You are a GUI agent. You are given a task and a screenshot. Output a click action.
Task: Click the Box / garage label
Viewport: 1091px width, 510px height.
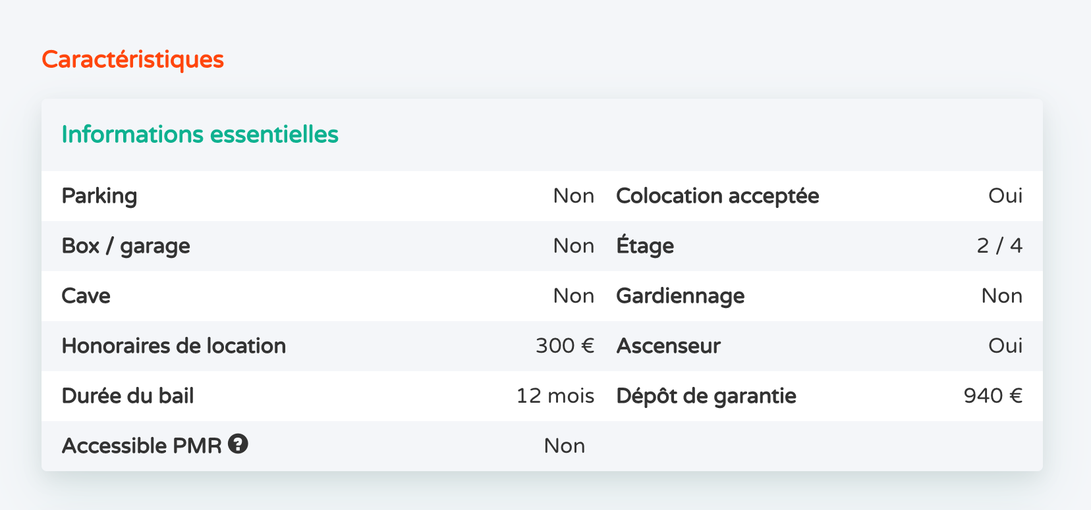[x=126, y=246]
